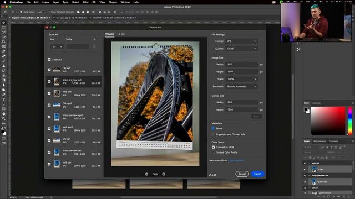Select the Frame tool

tap(4, 46)
